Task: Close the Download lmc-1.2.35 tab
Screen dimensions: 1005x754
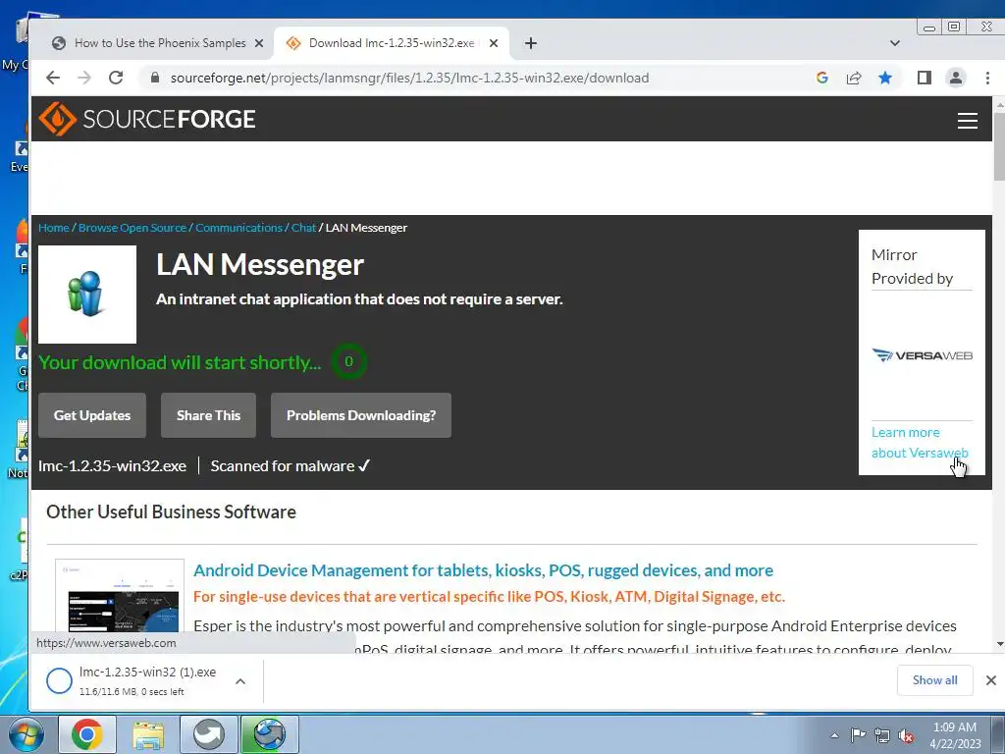Action: pos(494,43)
